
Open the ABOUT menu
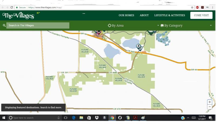pyautogui.click(x=144, y=15)
